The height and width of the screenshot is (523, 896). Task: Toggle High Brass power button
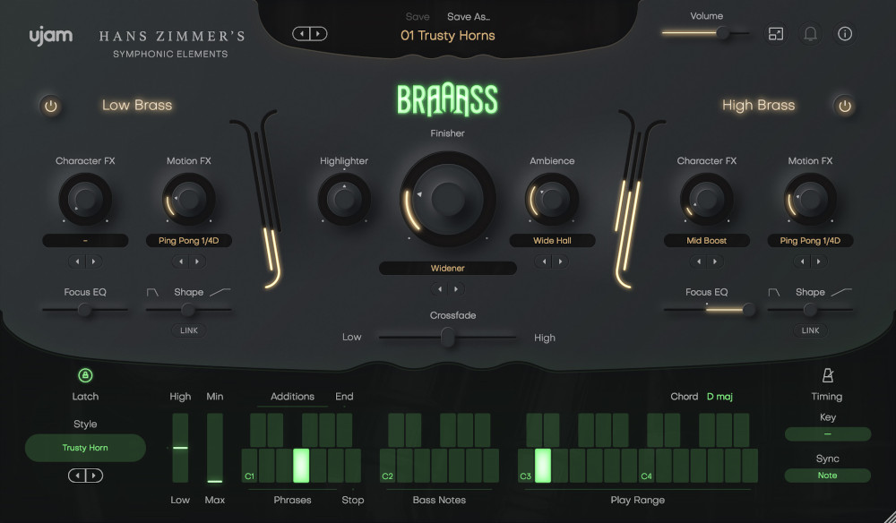click(844, 105)
